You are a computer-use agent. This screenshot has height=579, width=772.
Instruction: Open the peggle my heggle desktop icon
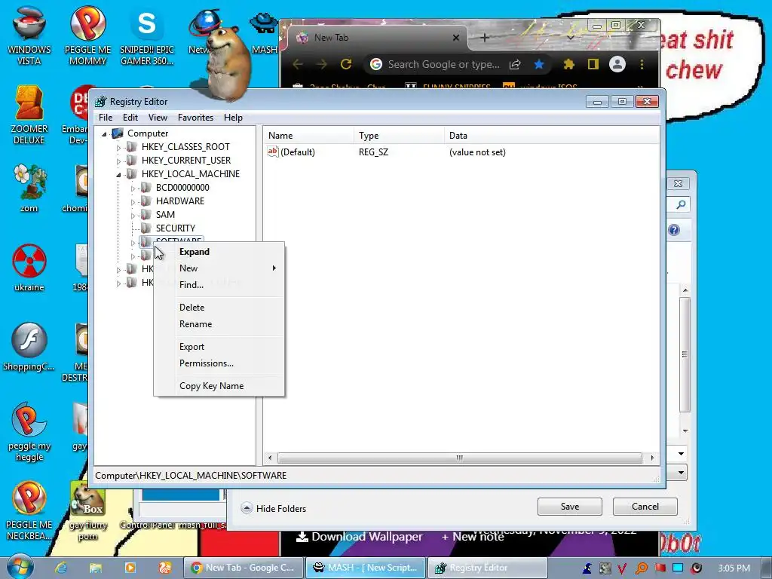(x=29, y=432)
